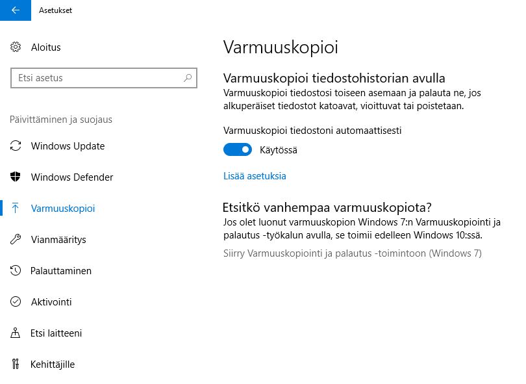Click the Aktivointi checkmark icon
This screenshot has height=384, width=526.
coord(16,302)
